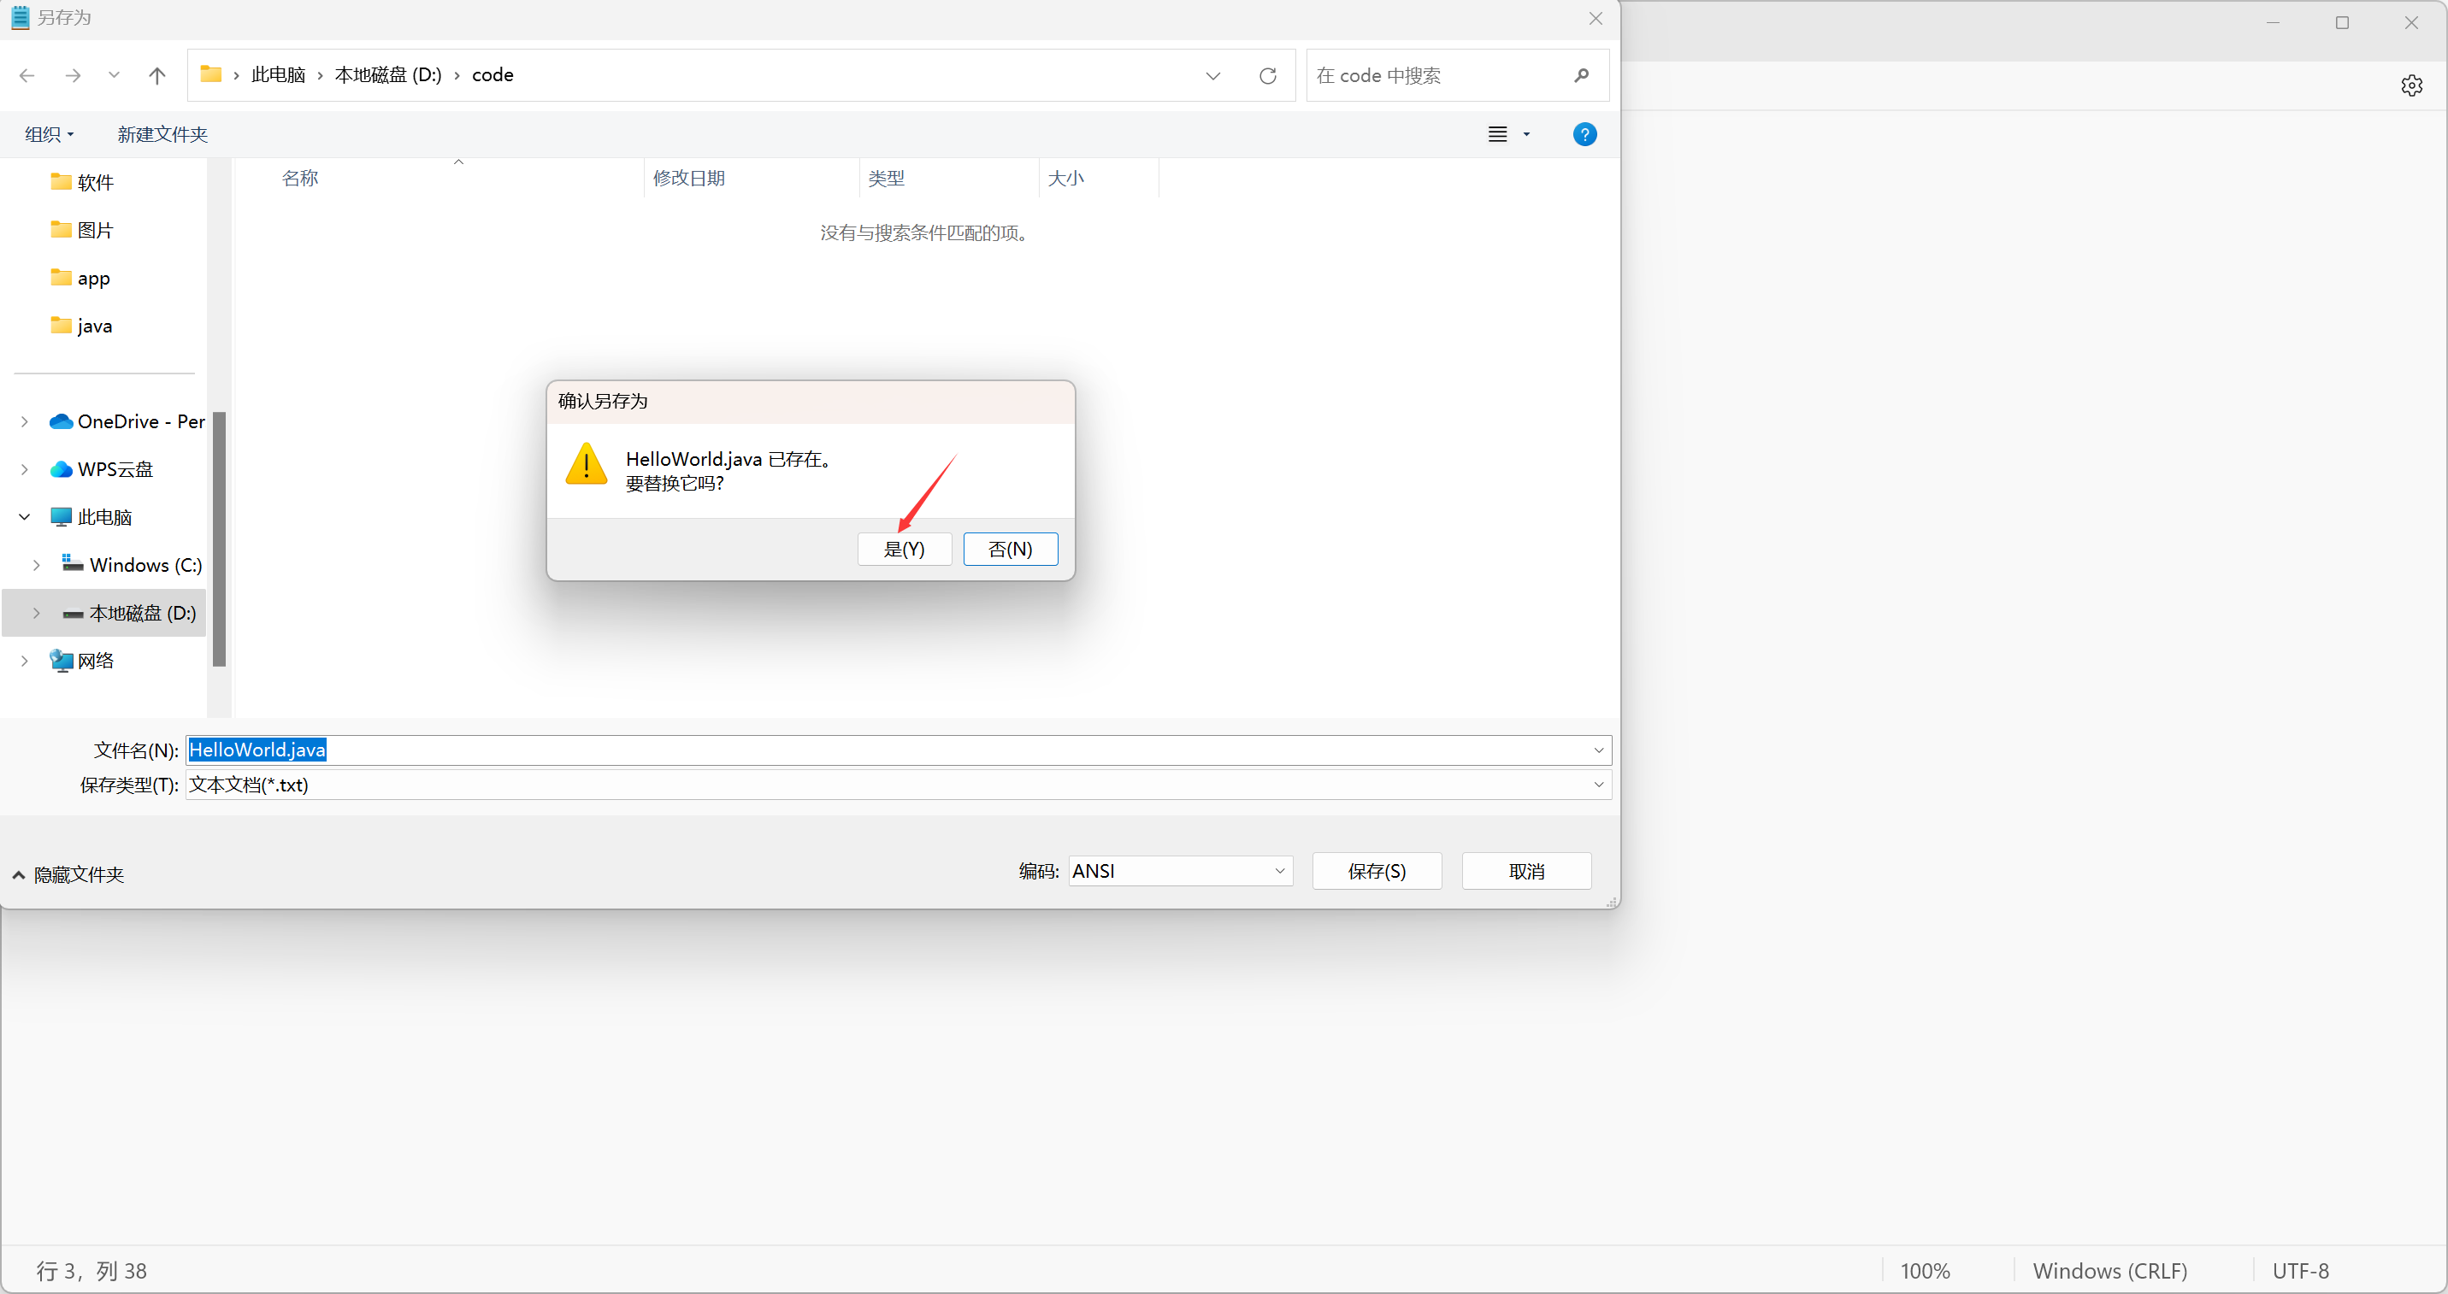2448x1294 pixels.
Task: Click help icon button in toolbar
Action: (1584, 134)
